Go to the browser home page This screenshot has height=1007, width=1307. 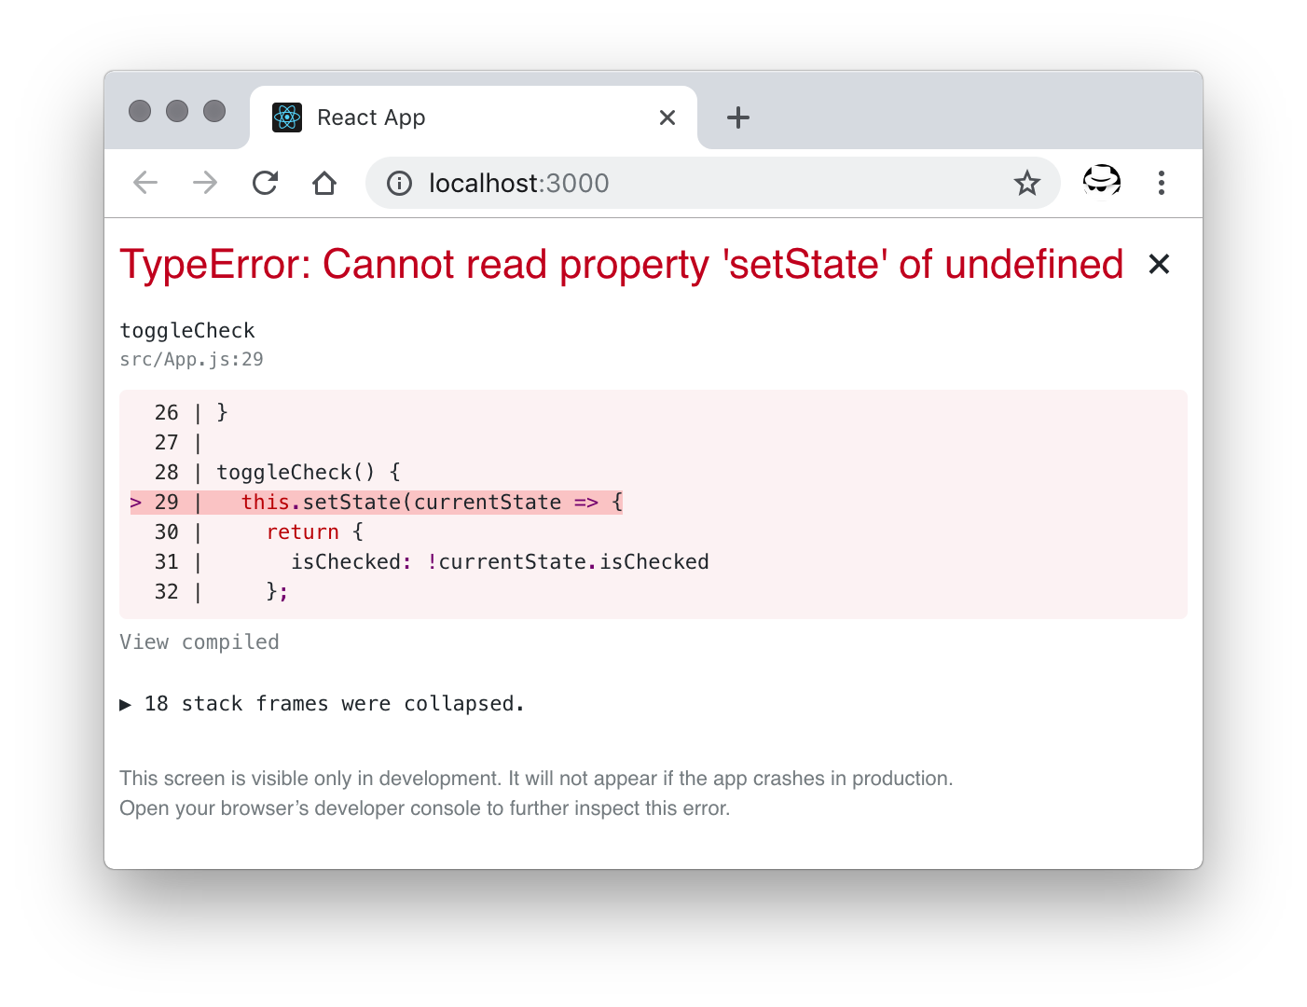point(324,183)
